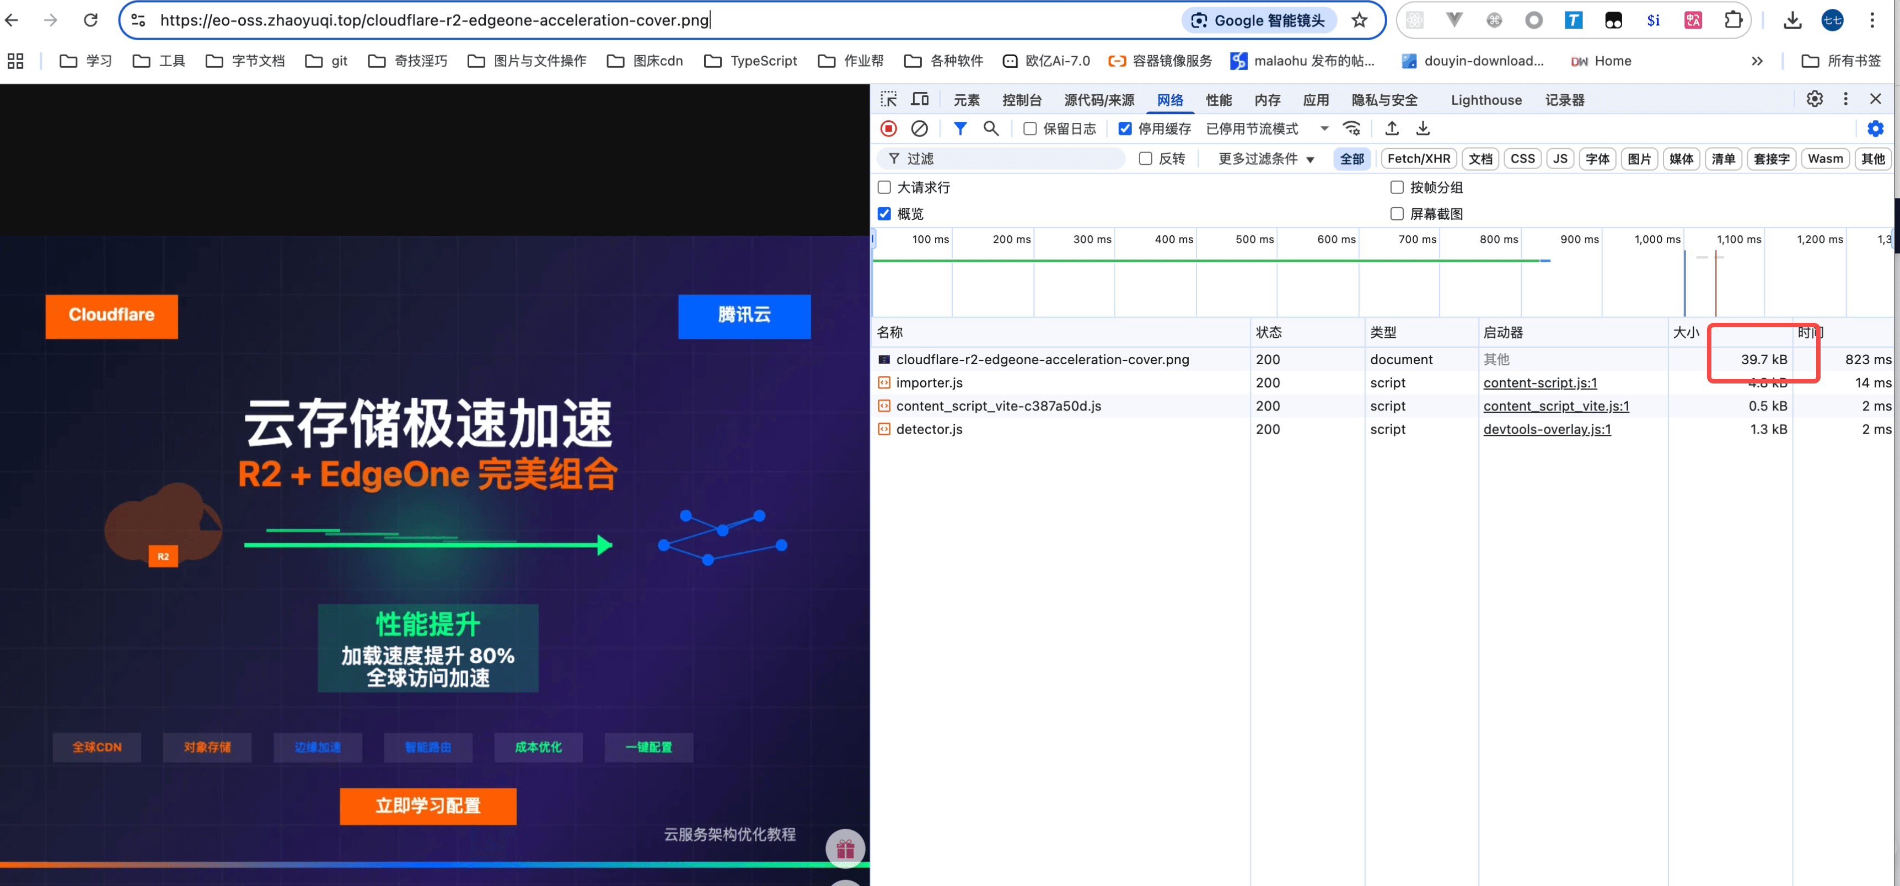Click the 1,100 ms marker on timeline overview
The width and height of the screenshot is (1900, 886).
coord(1738,239)
